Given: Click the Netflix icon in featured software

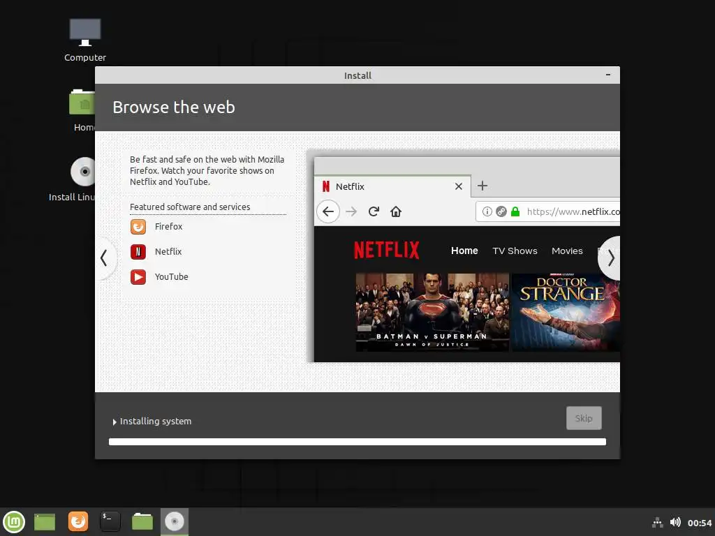Looking at the screenshot, I should click(x=138, y=251).
